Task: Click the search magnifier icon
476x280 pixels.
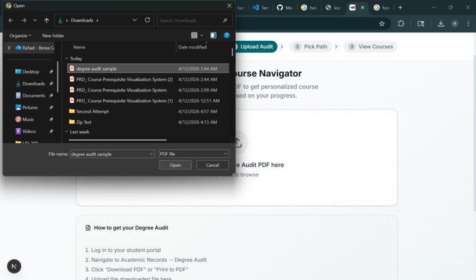Action: click(225, 20)
